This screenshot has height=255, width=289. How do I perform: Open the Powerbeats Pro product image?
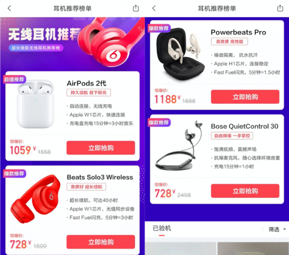pyautogui.click(x=180, y=54)
